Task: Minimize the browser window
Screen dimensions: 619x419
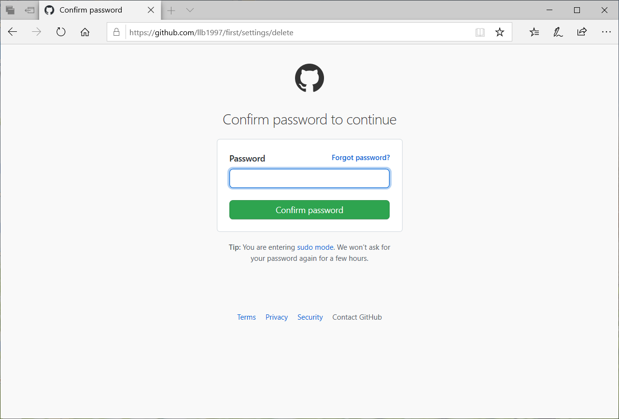Action: click(x=549, y=10)
